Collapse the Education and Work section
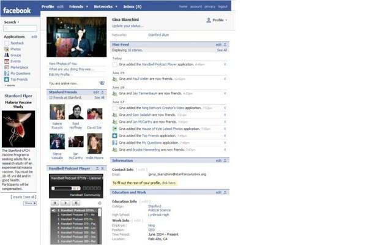 225,192
